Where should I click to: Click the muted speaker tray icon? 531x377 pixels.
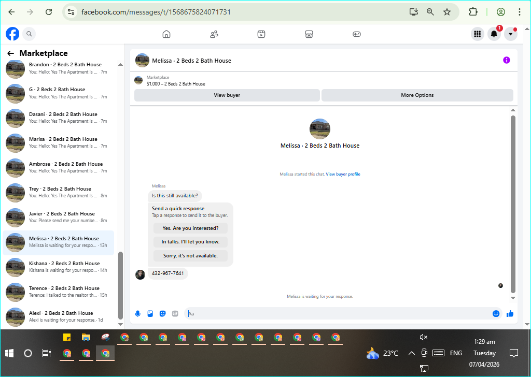click(424, 337)
